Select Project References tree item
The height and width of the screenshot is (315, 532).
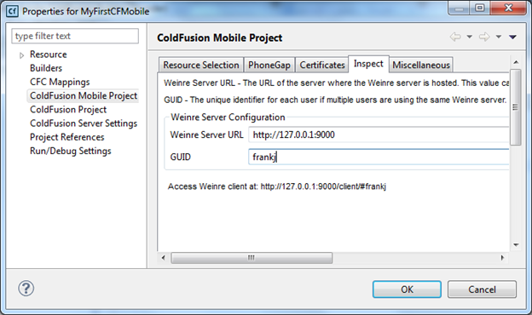tap(66, 137)
